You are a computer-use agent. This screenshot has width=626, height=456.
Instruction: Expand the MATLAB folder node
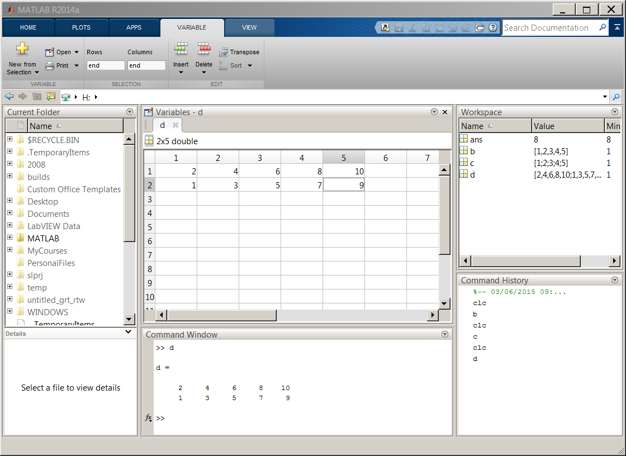(10, 237)
